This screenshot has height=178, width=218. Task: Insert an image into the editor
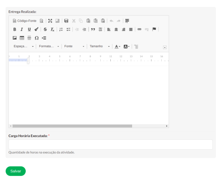(14, 38)
